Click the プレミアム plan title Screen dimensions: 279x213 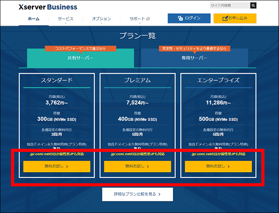138,81
